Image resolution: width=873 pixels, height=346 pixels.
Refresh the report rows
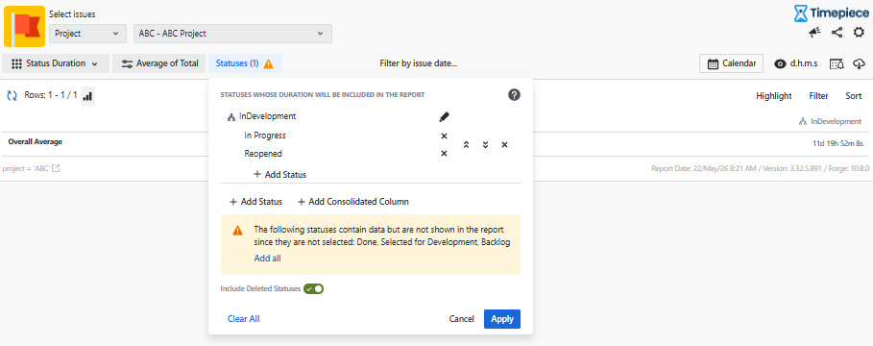(12, 96)
